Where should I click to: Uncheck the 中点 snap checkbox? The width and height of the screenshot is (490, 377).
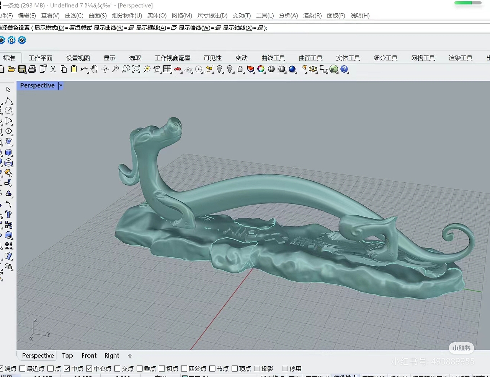pyautogui.click(x=67, y=369)
